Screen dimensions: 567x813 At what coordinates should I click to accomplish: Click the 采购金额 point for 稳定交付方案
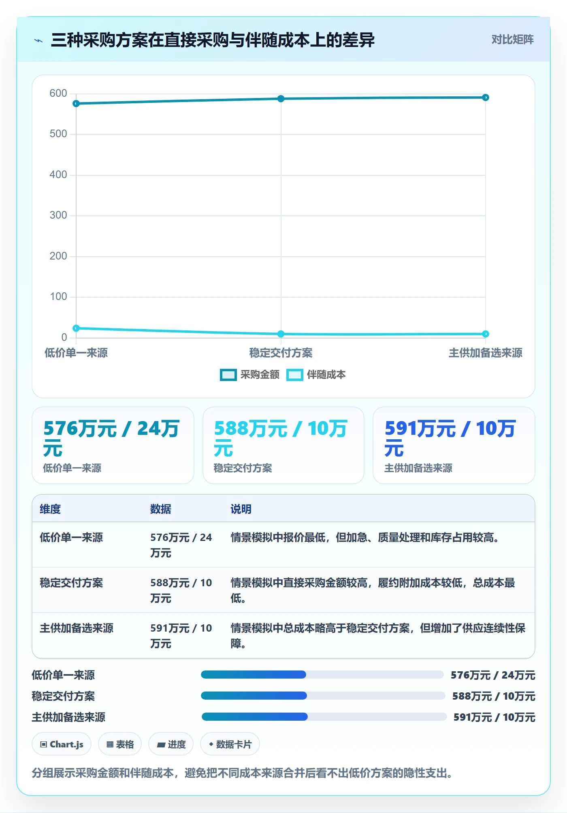coord(281,99)
